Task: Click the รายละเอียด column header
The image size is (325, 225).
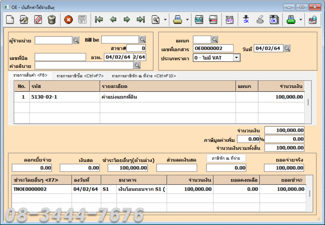Action: coord(168,86)
